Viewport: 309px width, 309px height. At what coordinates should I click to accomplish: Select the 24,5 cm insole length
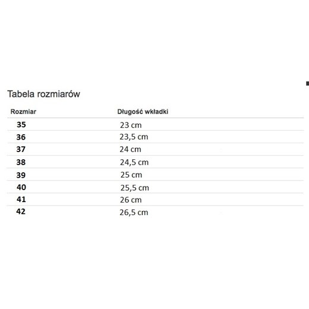tap(134, 162)
